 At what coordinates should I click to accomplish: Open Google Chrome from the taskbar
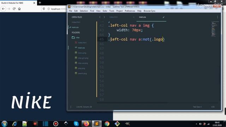coord(107,124)
